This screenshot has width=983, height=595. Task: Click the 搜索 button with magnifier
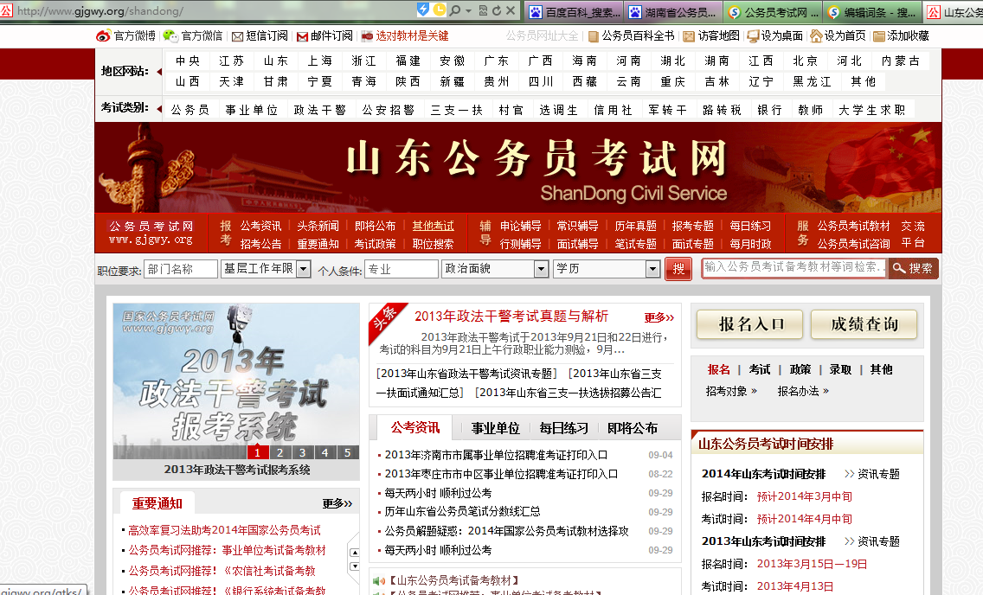914,268
